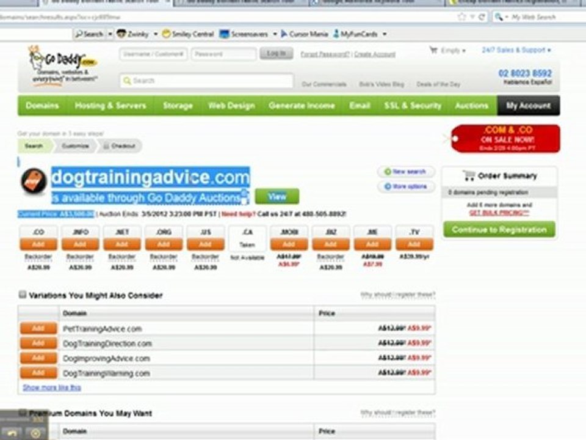Open the My Account menu
The width and height of the screenshot is (586, 440).
click(x=528, y=106)
